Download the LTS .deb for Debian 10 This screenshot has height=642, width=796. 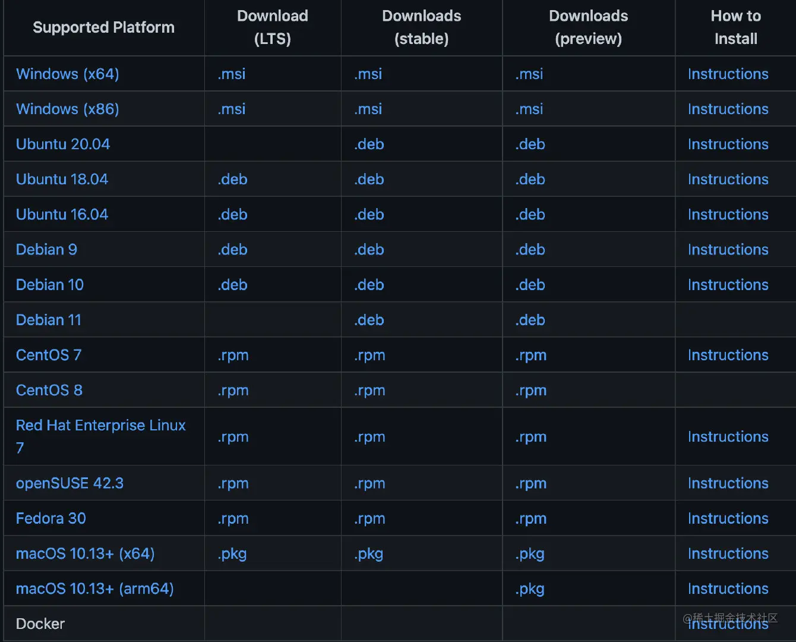click(x=233, y=284)
